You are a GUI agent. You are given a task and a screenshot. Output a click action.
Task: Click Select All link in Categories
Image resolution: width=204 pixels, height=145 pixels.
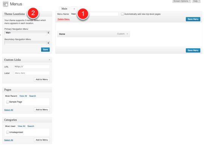9,140
